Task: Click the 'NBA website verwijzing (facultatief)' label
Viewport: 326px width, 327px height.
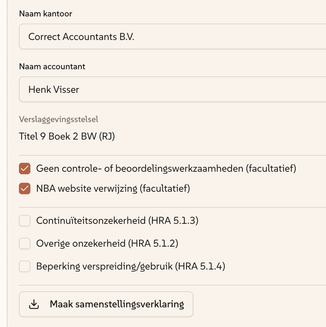Action: (x=113, y=188)
